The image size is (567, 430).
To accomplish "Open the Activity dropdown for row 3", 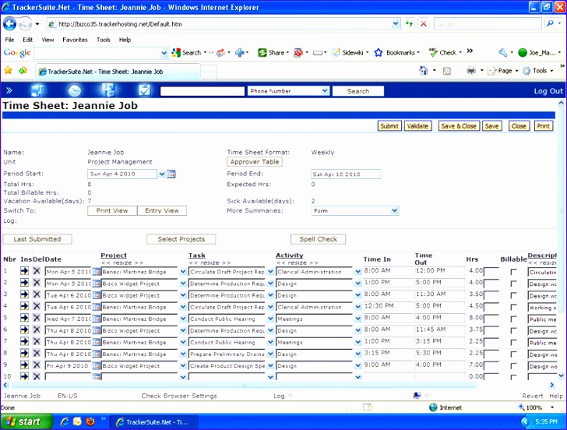I will 357,295.
